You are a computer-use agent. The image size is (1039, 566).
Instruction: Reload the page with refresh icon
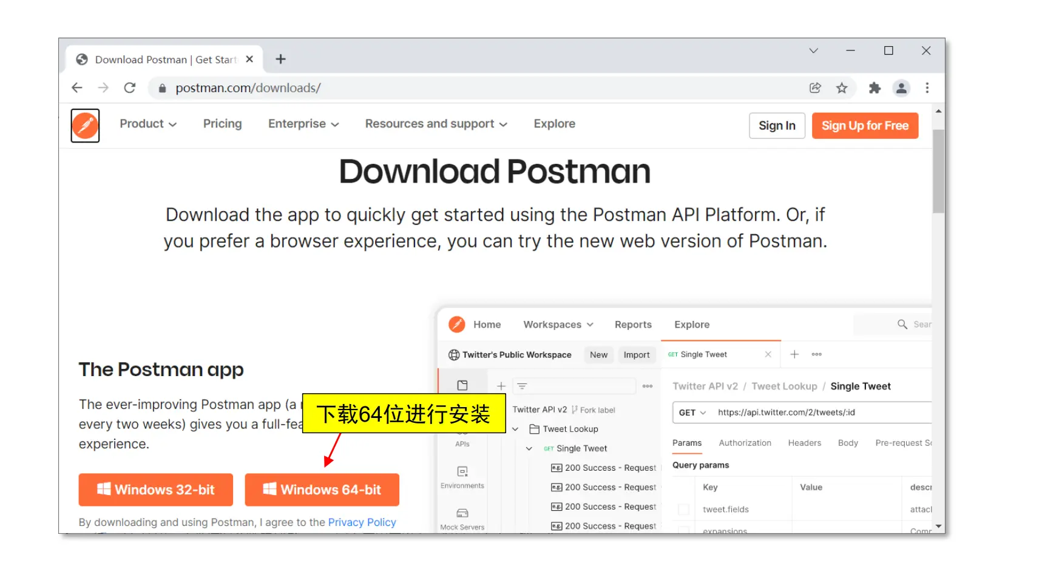[130, 88]
